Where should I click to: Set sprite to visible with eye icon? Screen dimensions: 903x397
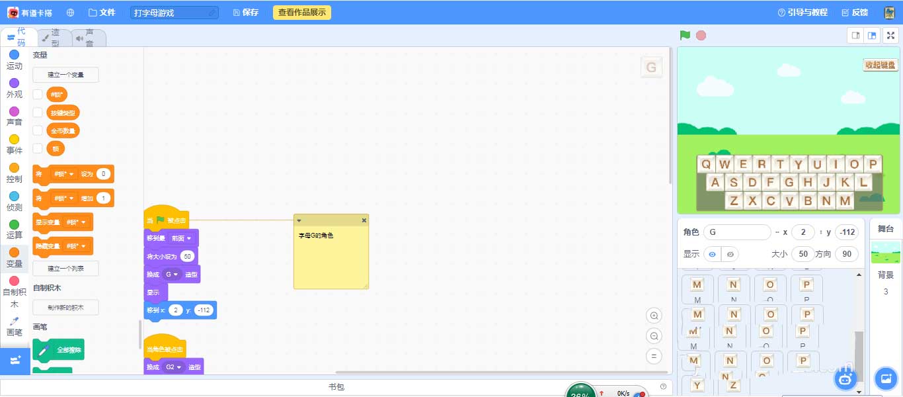point(712,254)
